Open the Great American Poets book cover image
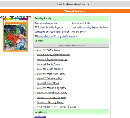The height and width of the screenshot is (118, 130). 15,35
